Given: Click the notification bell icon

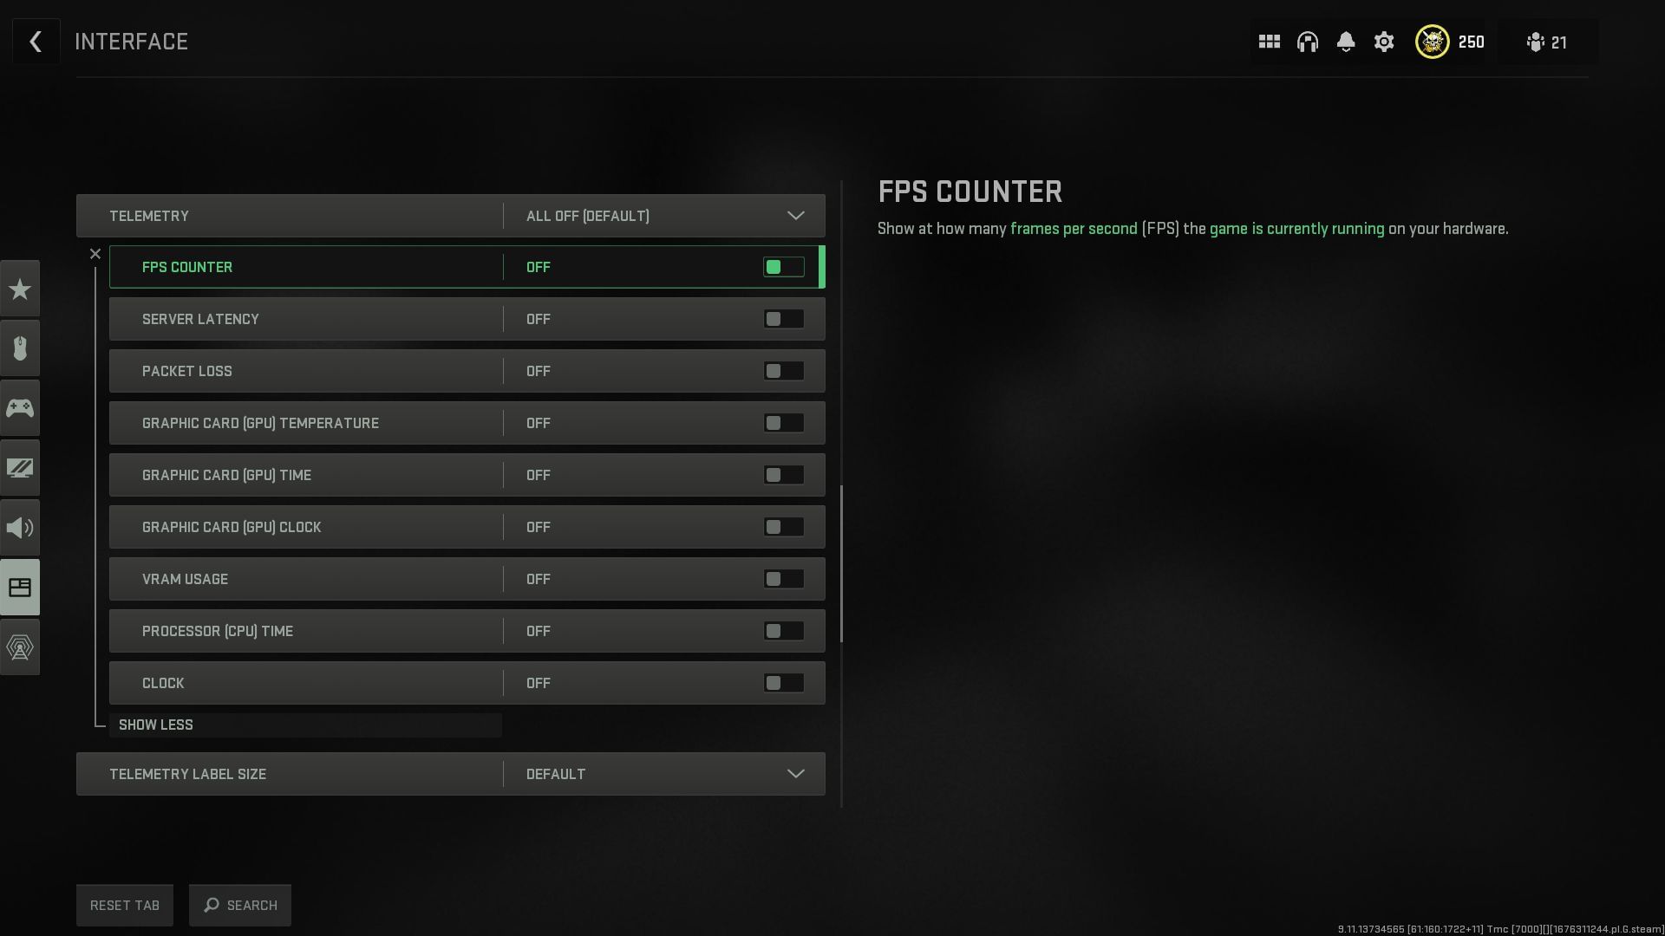Looking at the screenshot, I should (1346, 42).
